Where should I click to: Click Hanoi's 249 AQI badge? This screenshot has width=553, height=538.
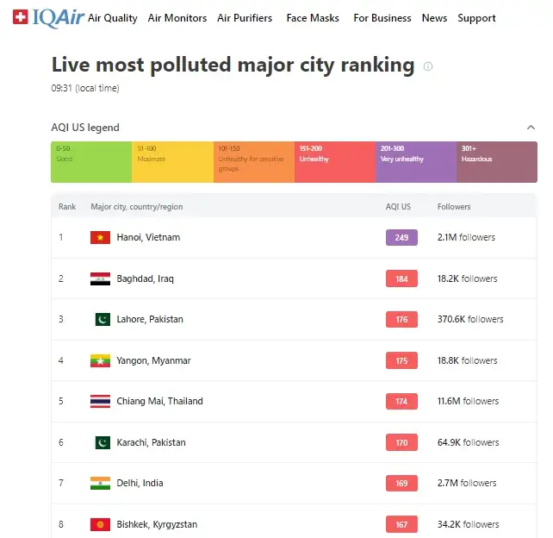tap(401, 237)
